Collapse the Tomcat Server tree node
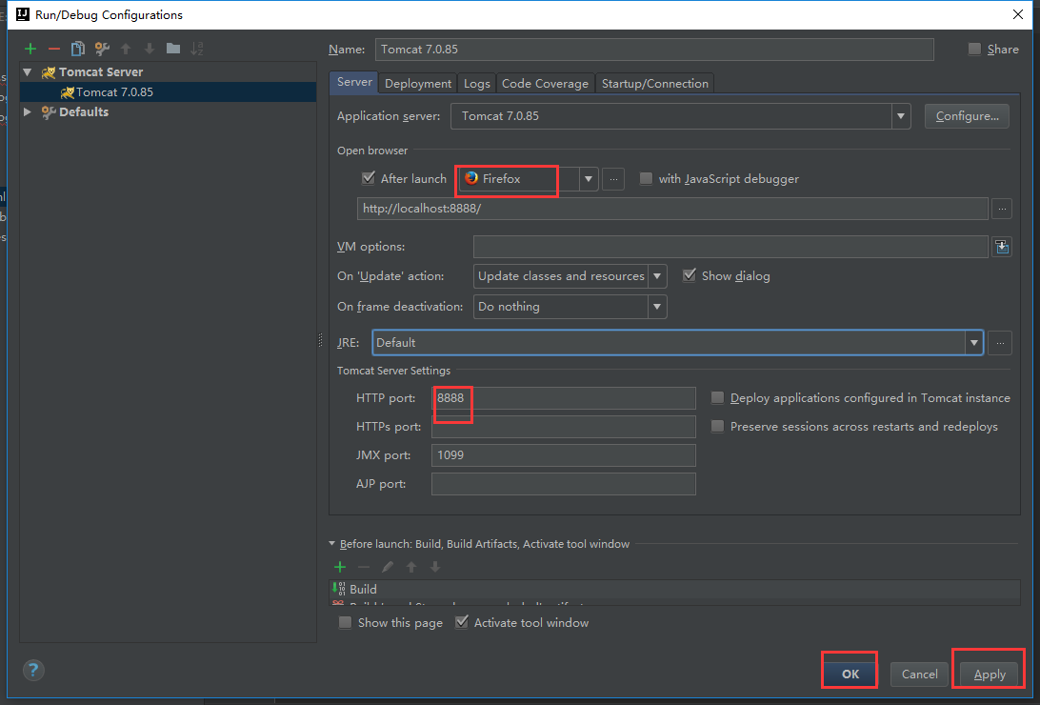1040x705 pixels. tap(28, 71)
